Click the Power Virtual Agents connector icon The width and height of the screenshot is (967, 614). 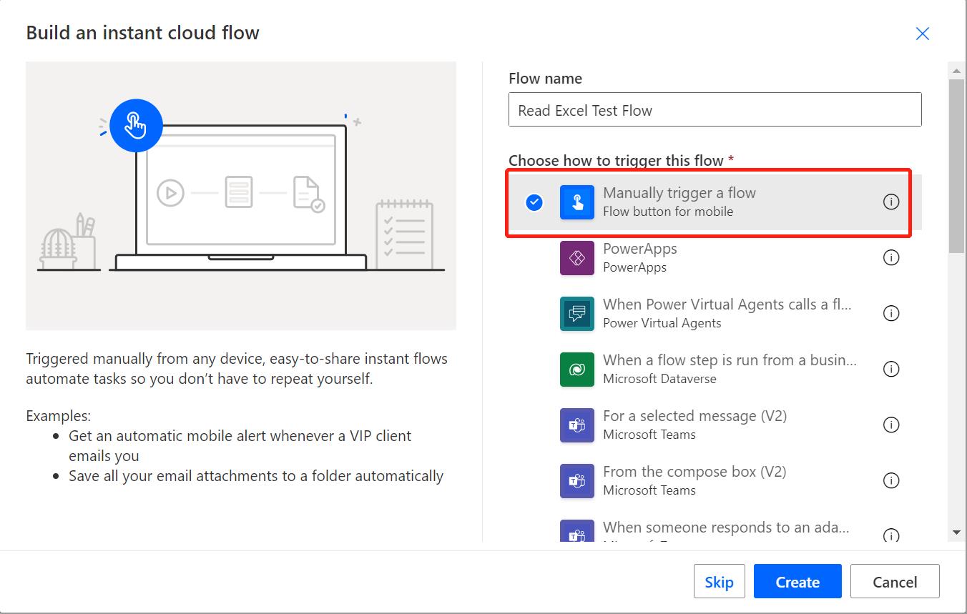576,314
